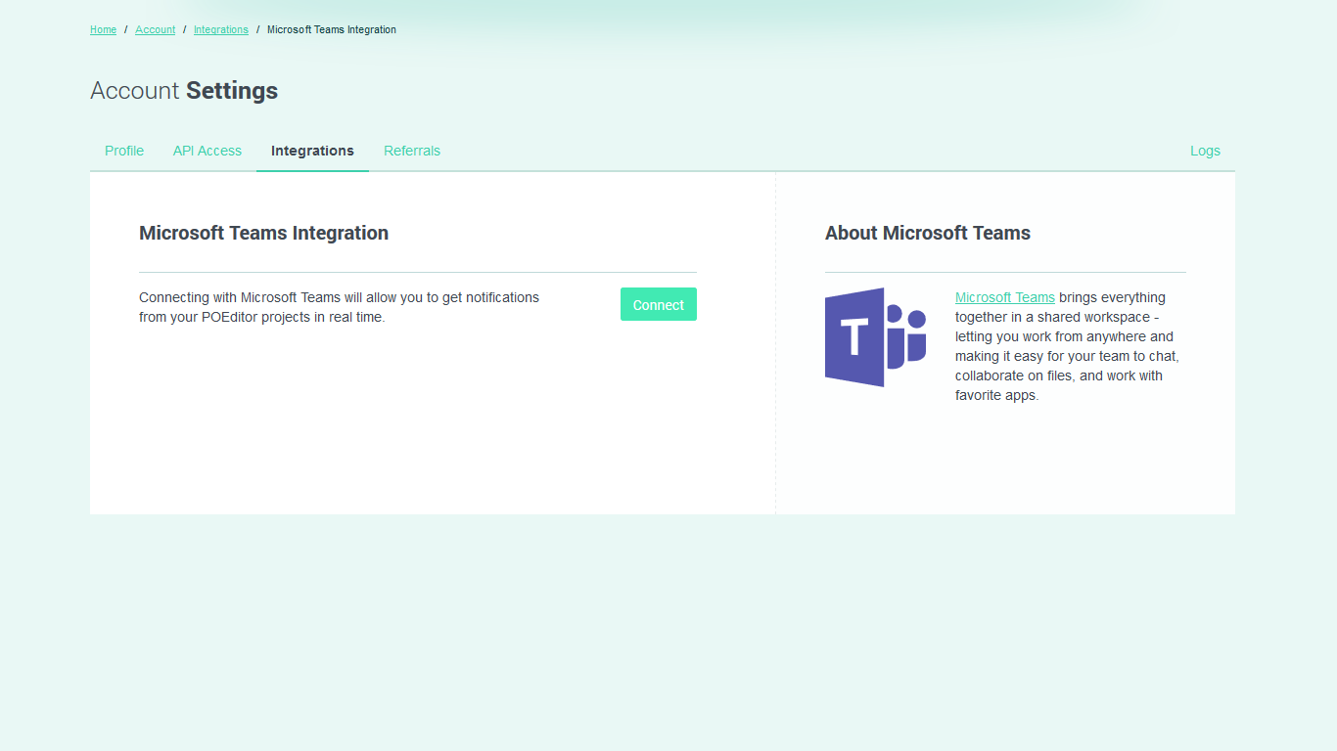Select the Integrations tab
Image resolution: width=1337 pixels, height=751 pixels.
[312, 151]
